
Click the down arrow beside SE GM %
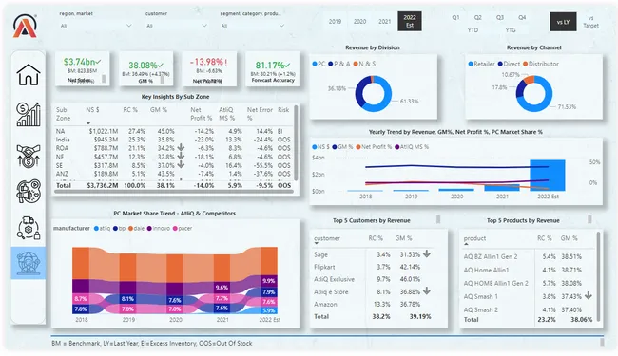pos(181,165)
